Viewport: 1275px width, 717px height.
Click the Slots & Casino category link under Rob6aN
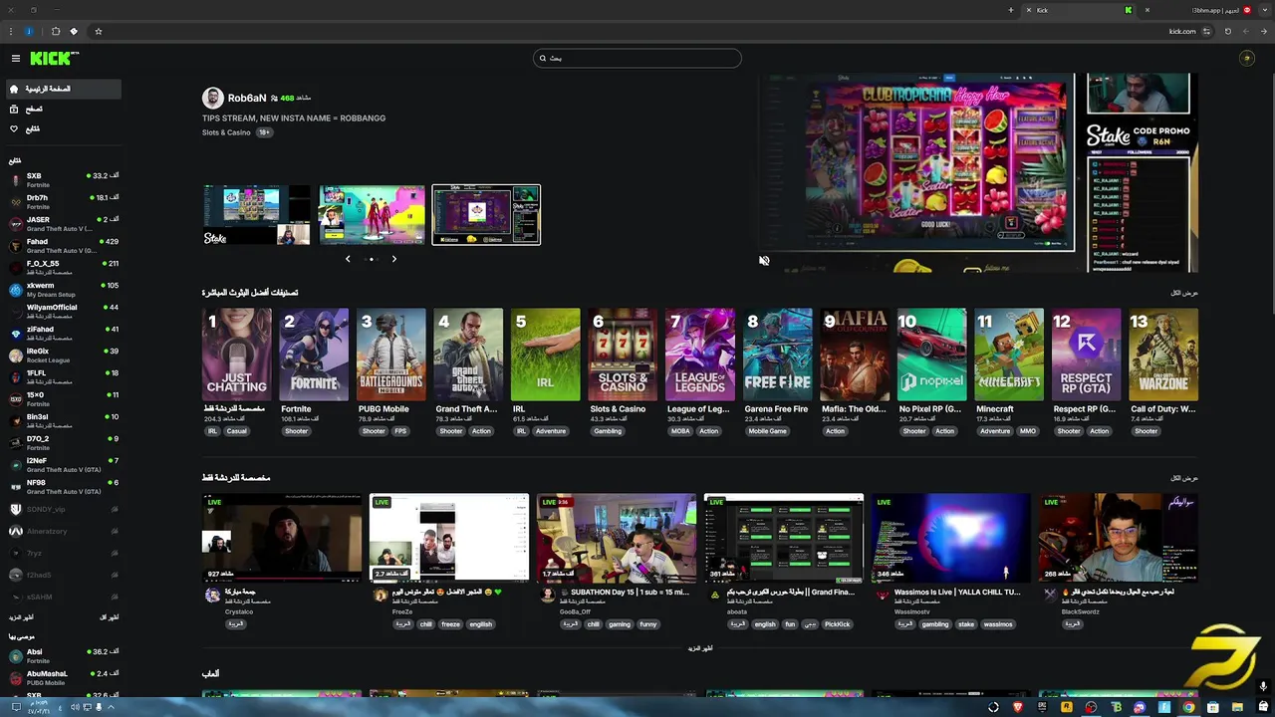(226, 132)
